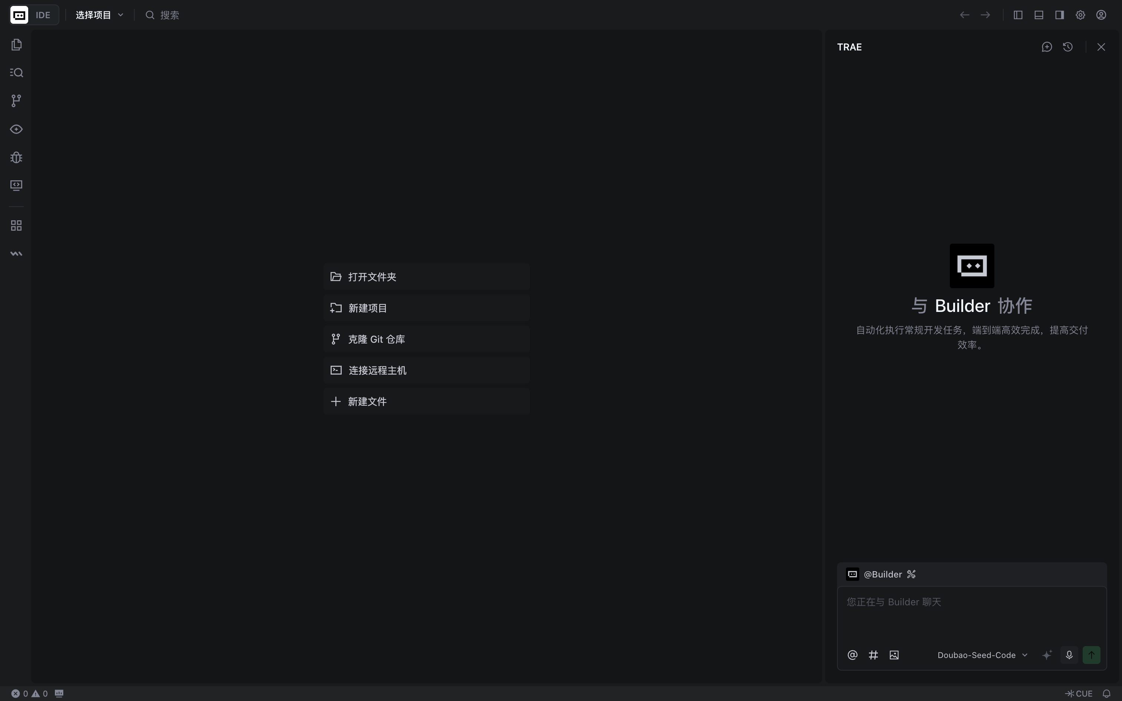Select 克隆 Git 仓库 option
Image resolution: width=1122 pixels, height=701 pixels.
tap(426, 339)
